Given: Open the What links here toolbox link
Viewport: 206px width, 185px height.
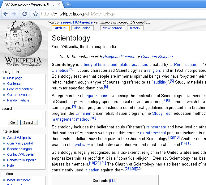Looking at the screenshot, I should (19, 180).
